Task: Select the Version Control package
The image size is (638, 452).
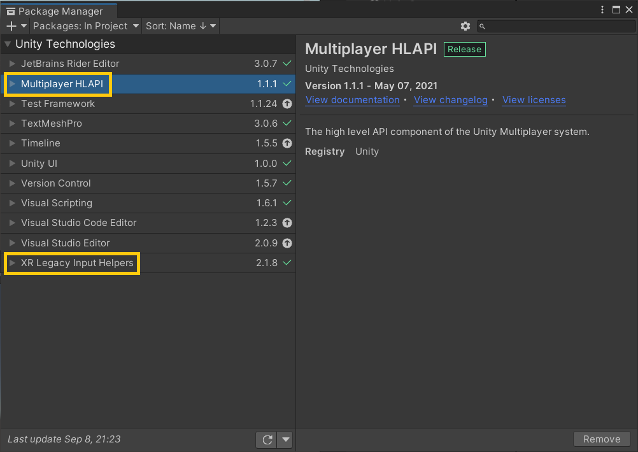Action: [x=148, y=183]
